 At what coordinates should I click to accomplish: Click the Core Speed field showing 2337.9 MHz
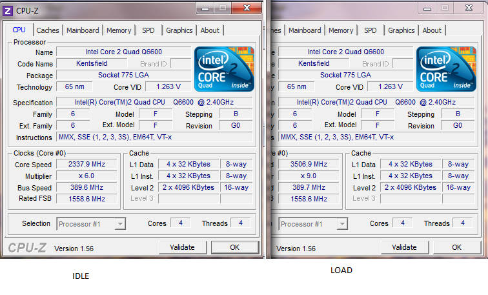coord(86,164)
